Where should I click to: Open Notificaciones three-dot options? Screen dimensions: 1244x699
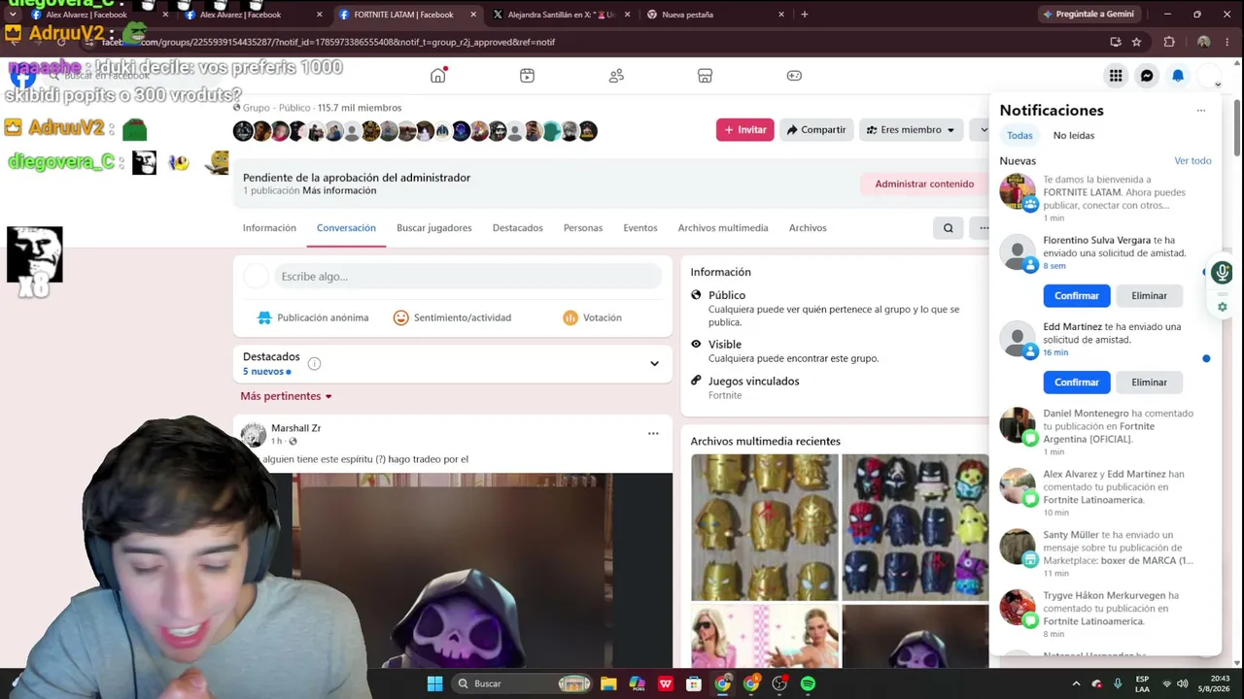click(x=1201, y=111)
